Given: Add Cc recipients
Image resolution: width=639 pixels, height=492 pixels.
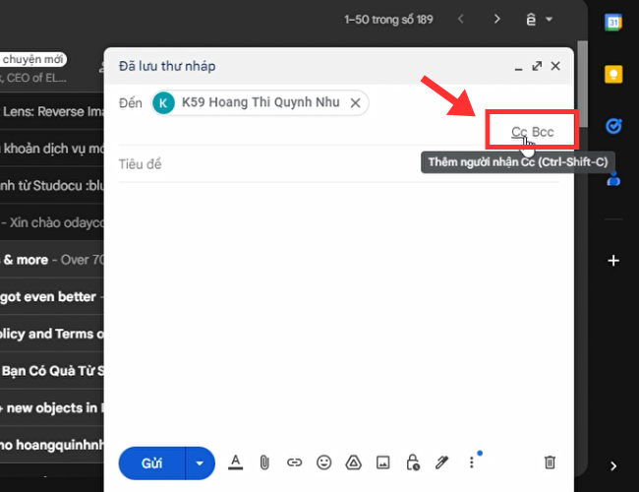Looking at the screenshot, I should click(519, 132).
